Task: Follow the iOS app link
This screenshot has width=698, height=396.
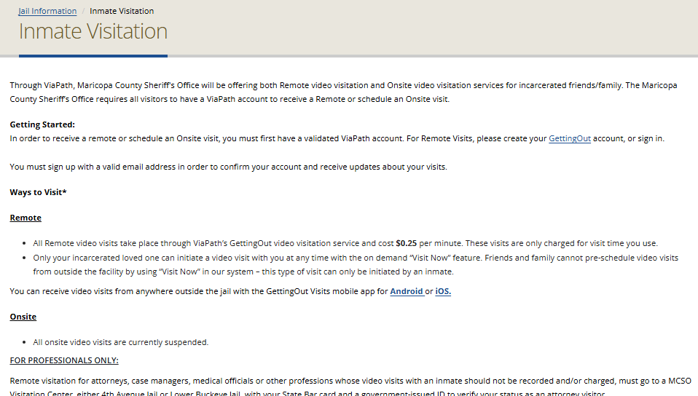Action: point(443,291)
